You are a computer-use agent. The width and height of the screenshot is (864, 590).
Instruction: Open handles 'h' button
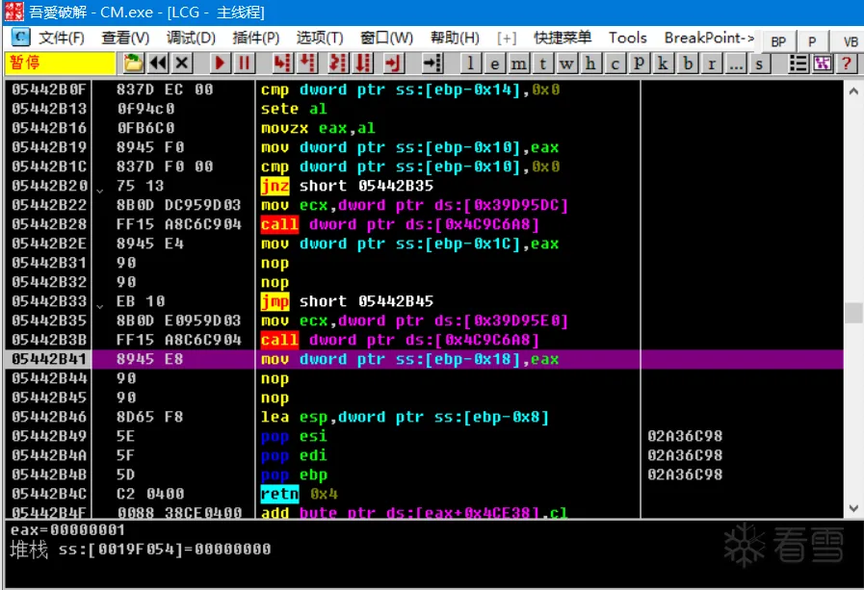(x=590, y=64)
